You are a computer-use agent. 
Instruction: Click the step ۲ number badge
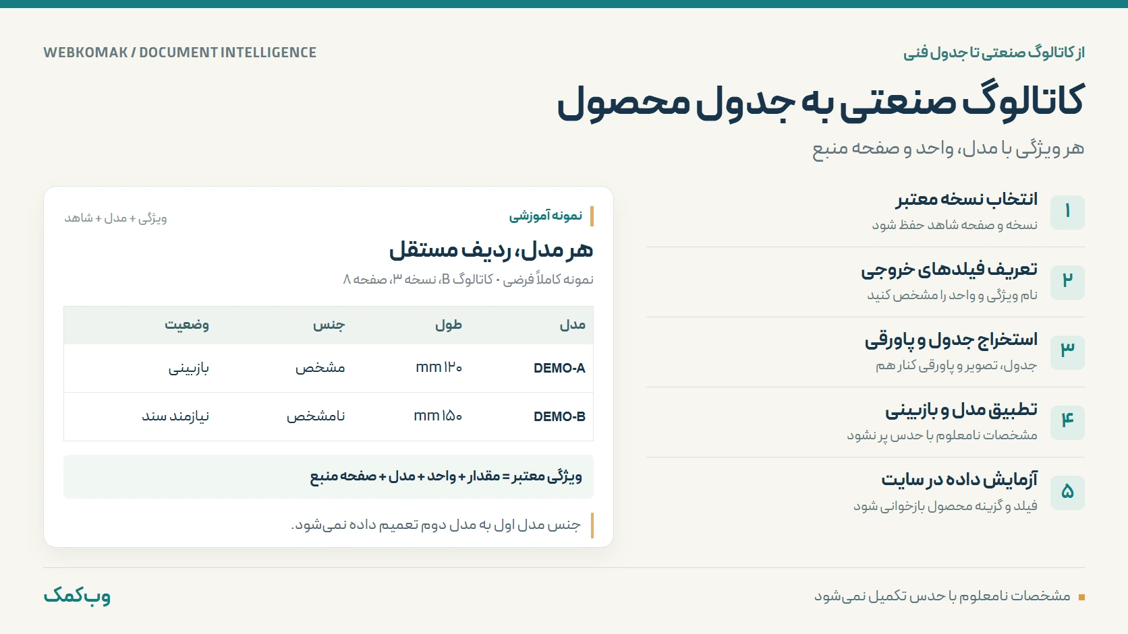click(x=1067, y=282)
